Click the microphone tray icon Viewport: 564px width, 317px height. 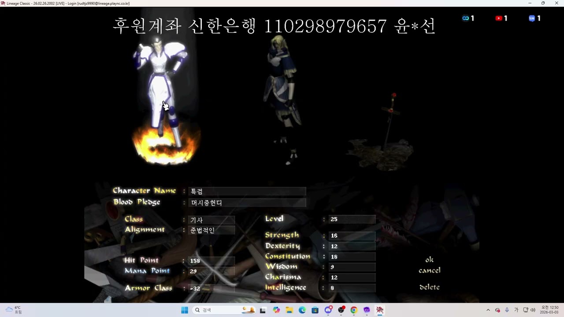point(507,310)
